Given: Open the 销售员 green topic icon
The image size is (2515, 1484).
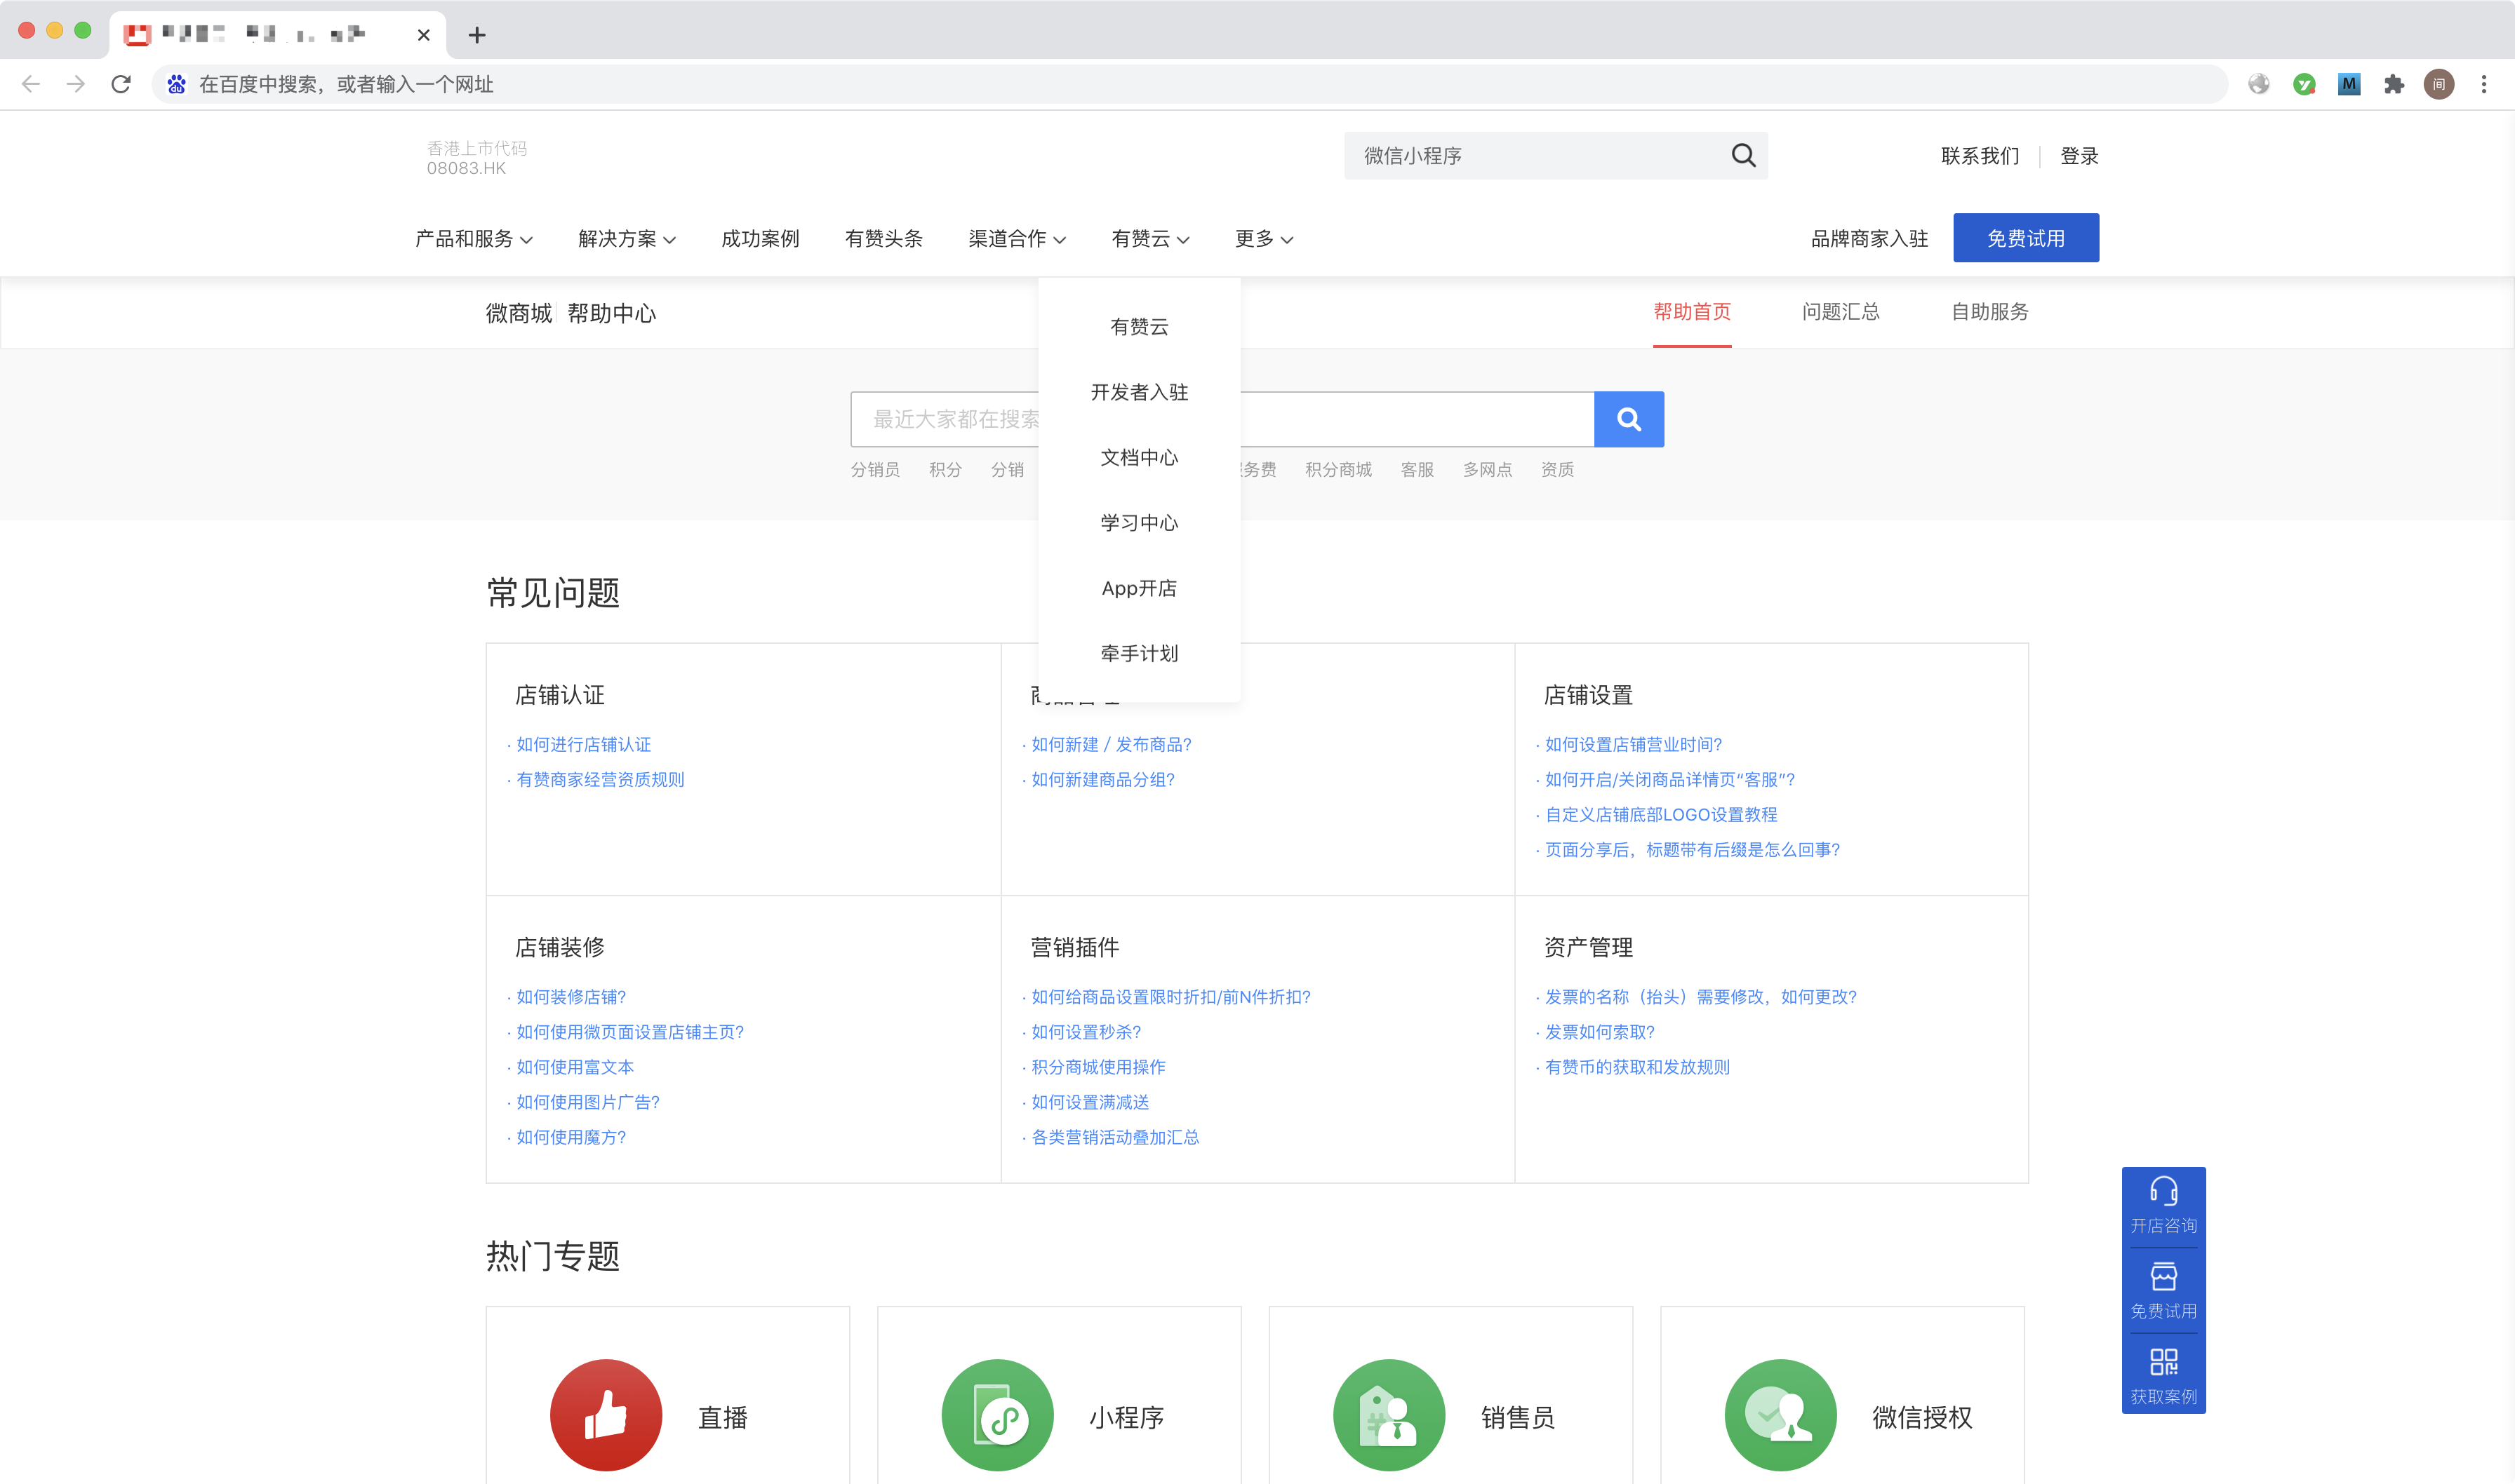Looking at the screenshot, I should (1389, 1415).
